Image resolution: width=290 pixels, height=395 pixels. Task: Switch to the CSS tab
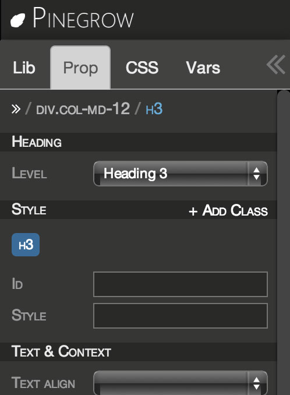[142, 68]
